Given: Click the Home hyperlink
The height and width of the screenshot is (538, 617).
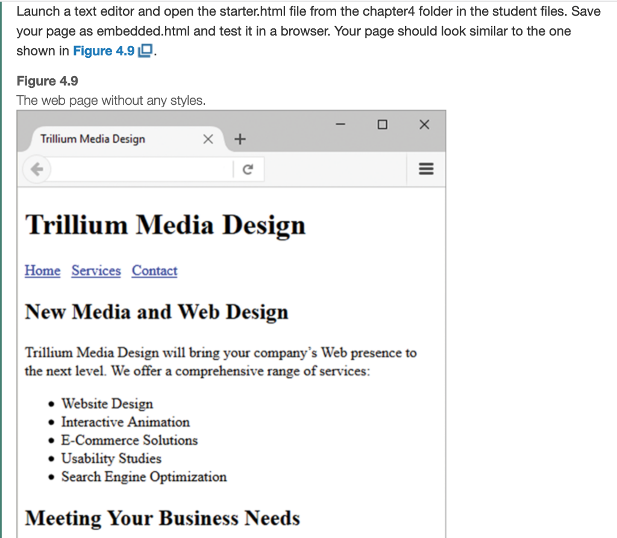Looking at the screenshot, I should (x=42, y=271).
